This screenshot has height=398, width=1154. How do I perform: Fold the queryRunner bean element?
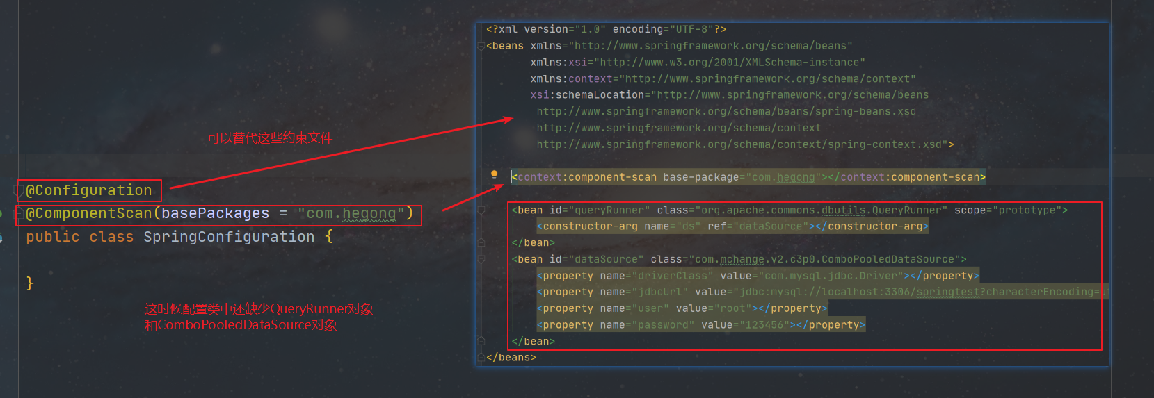click(x=481, y=210)
